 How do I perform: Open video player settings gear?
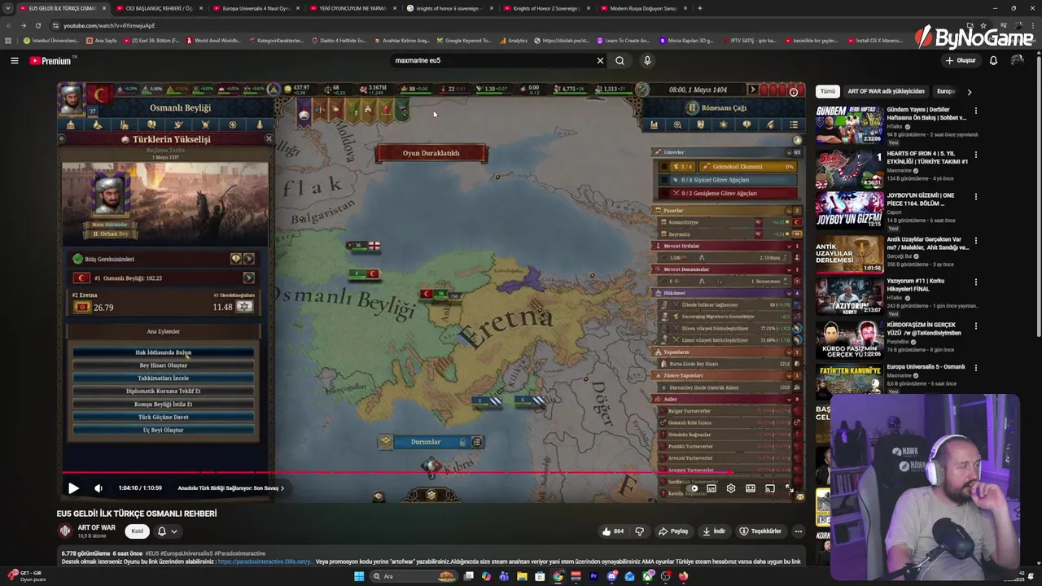pyautogui.click(x=731, y=488)
